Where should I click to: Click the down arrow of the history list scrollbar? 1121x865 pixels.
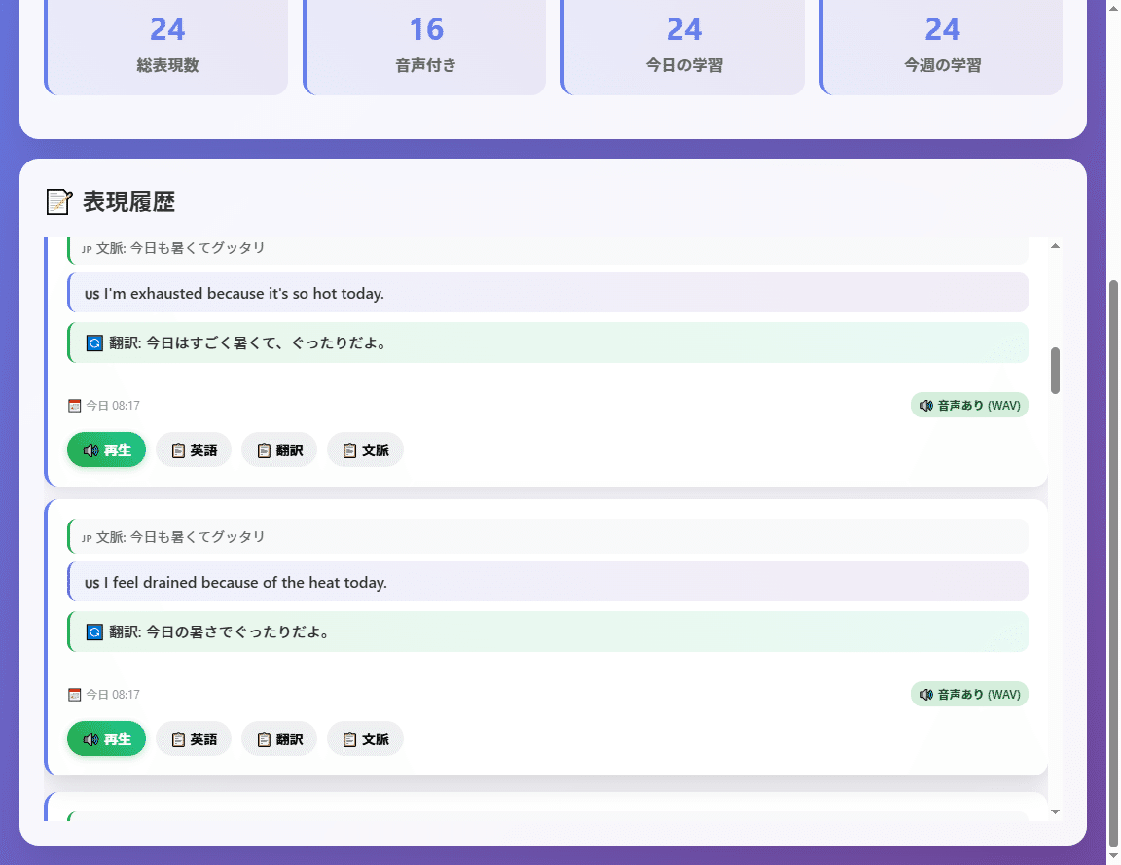pyautogui.click(x=1055, y=811)
